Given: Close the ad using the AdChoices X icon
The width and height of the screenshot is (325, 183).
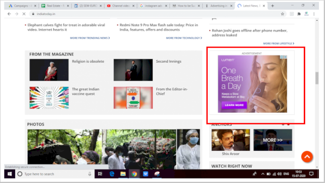Looking at the screenshot, I should [285, 57].
